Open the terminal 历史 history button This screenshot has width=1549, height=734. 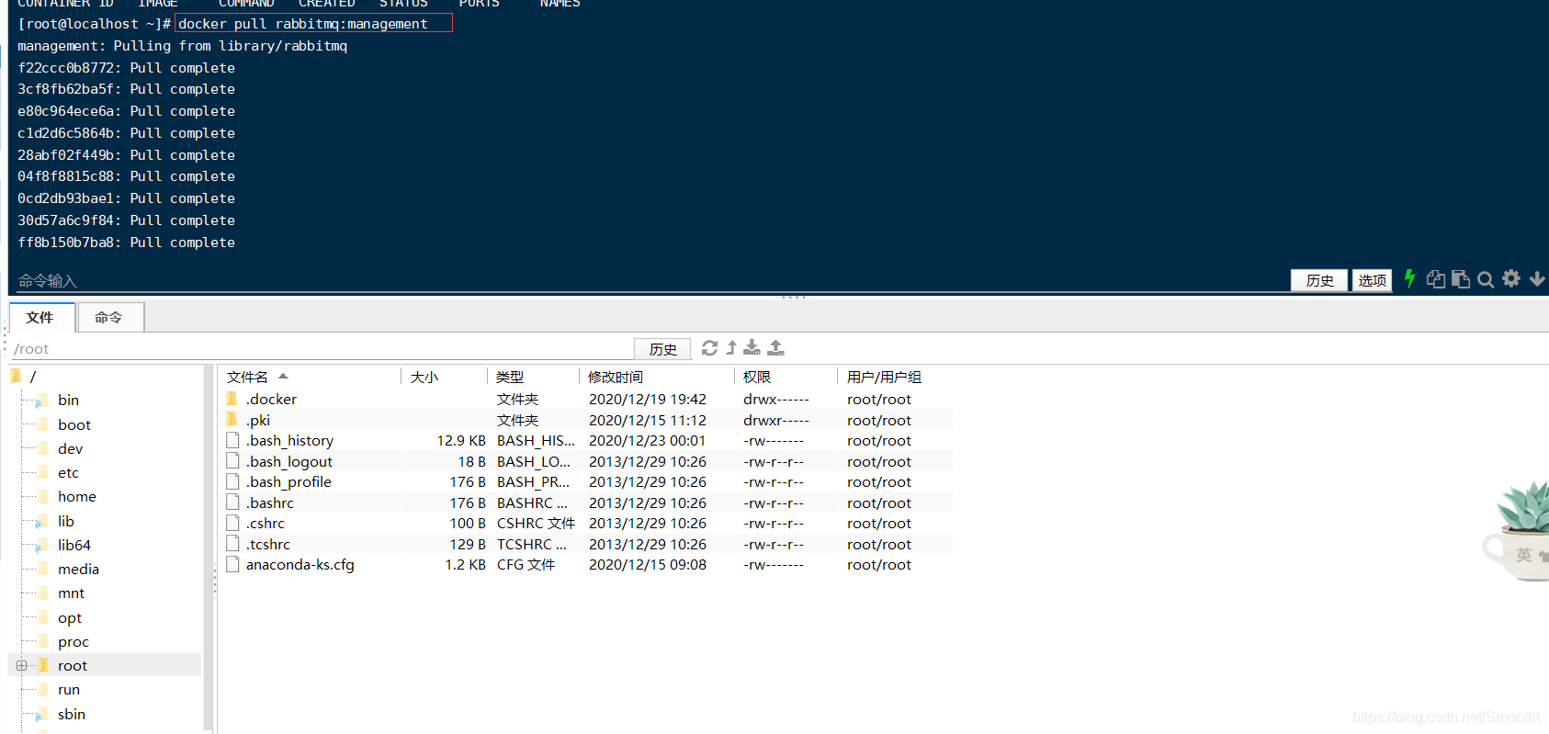coord(1319,280)
